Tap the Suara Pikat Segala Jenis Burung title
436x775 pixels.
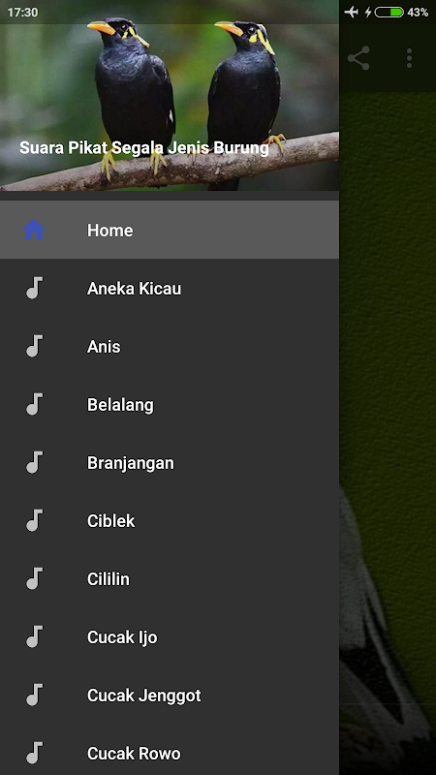click(x=143, y=148)
